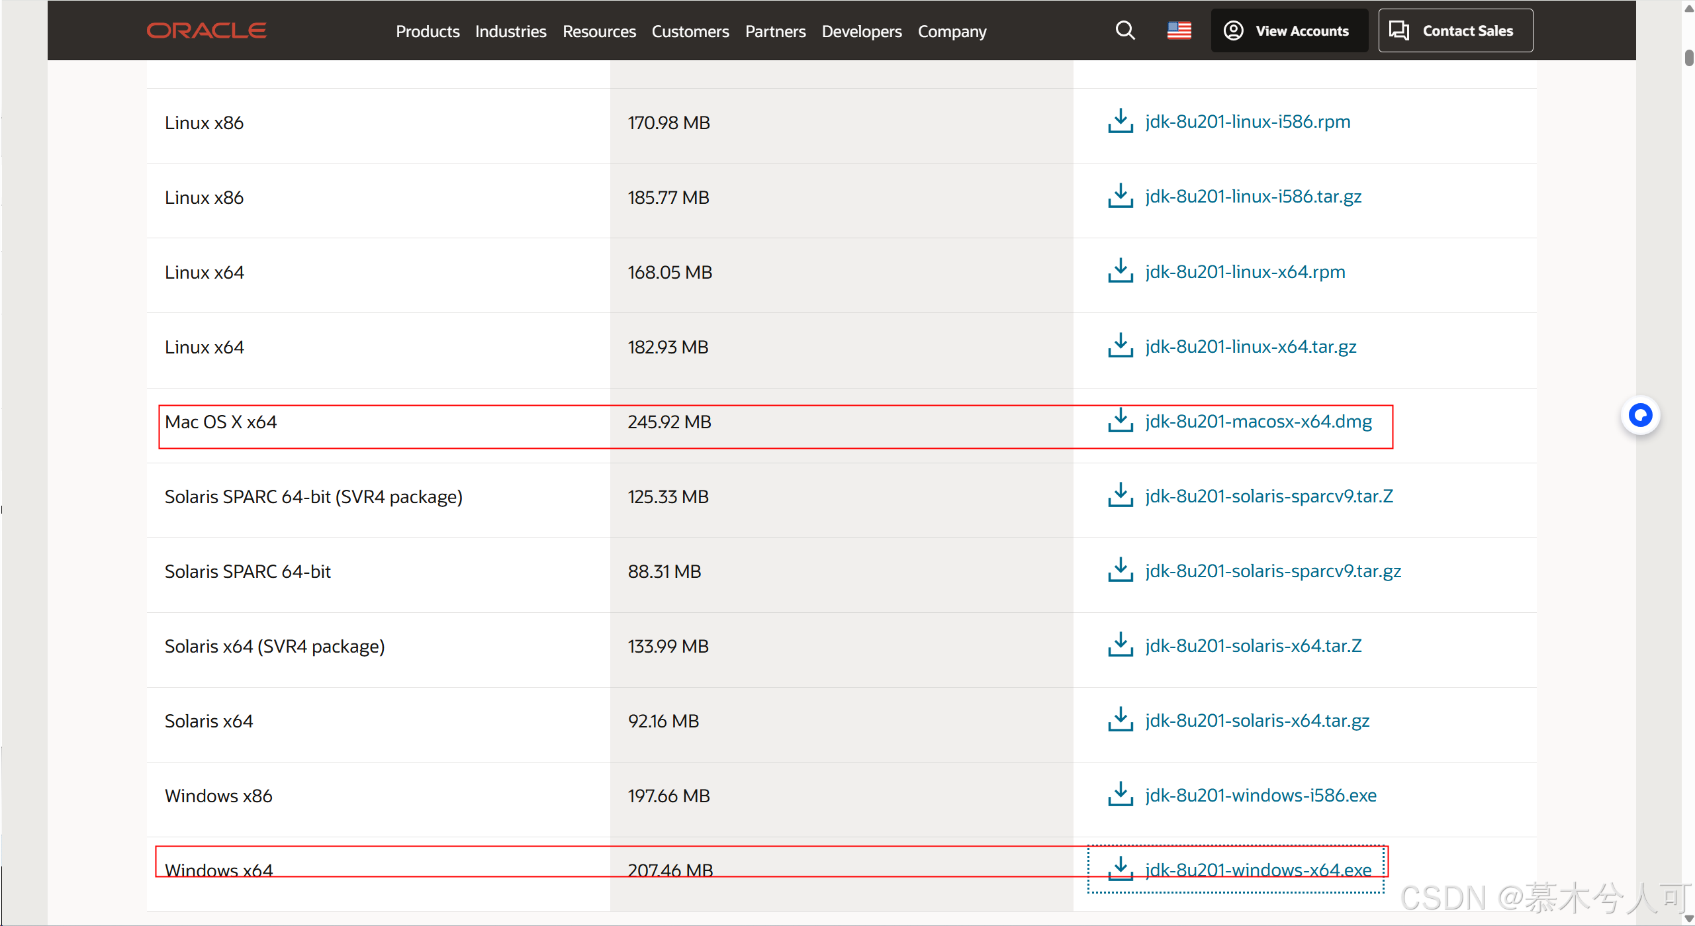
Task: Open the Industries menu
Action: pyautogui.click(x=510, y=31)
